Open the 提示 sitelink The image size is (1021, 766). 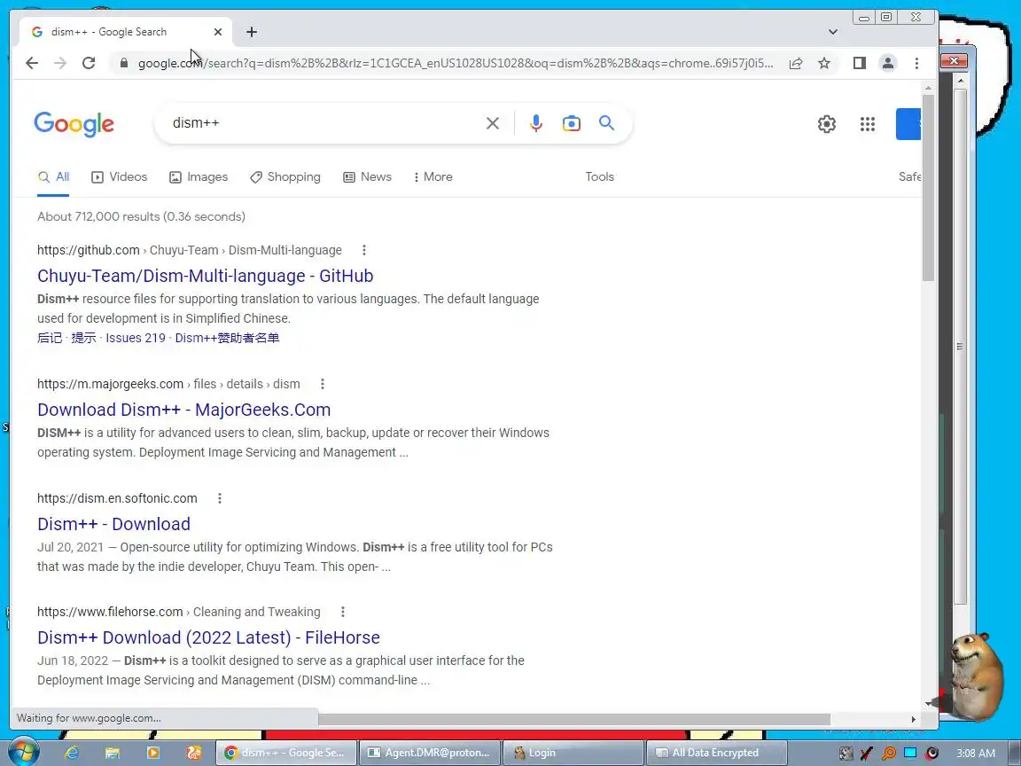(83, 338)
